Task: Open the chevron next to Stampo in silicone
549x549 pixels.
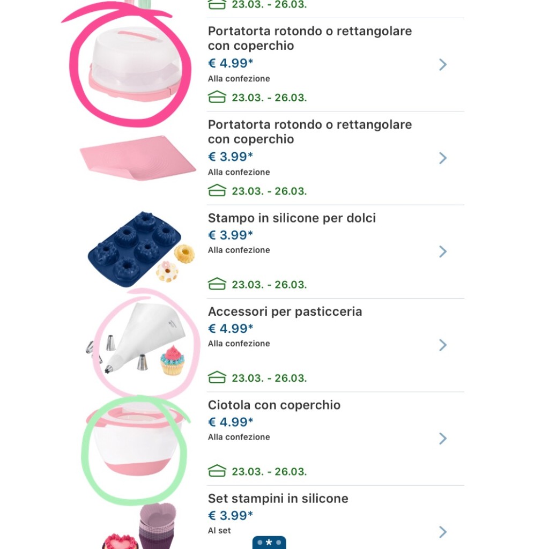Action: click(443, 251)
